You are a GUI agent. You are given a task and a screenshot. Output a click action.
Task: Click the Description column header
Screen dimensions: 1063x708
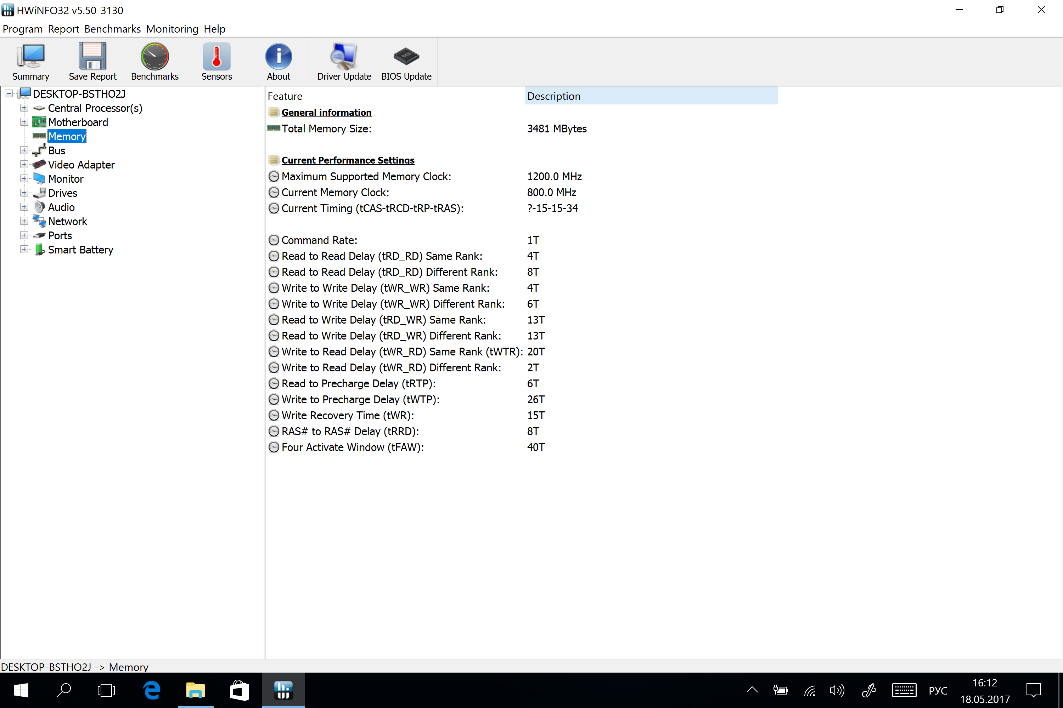pyautogui.click(x=651, y=96)
